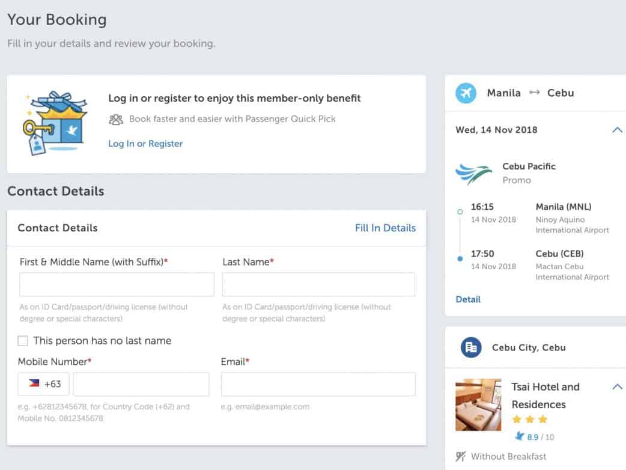
Task: Click the hotel building icon
Action: [x=471, y=347]
